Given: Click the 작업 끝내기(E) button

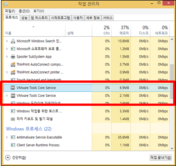Looking at the screenshot, I should coord(160,158).
